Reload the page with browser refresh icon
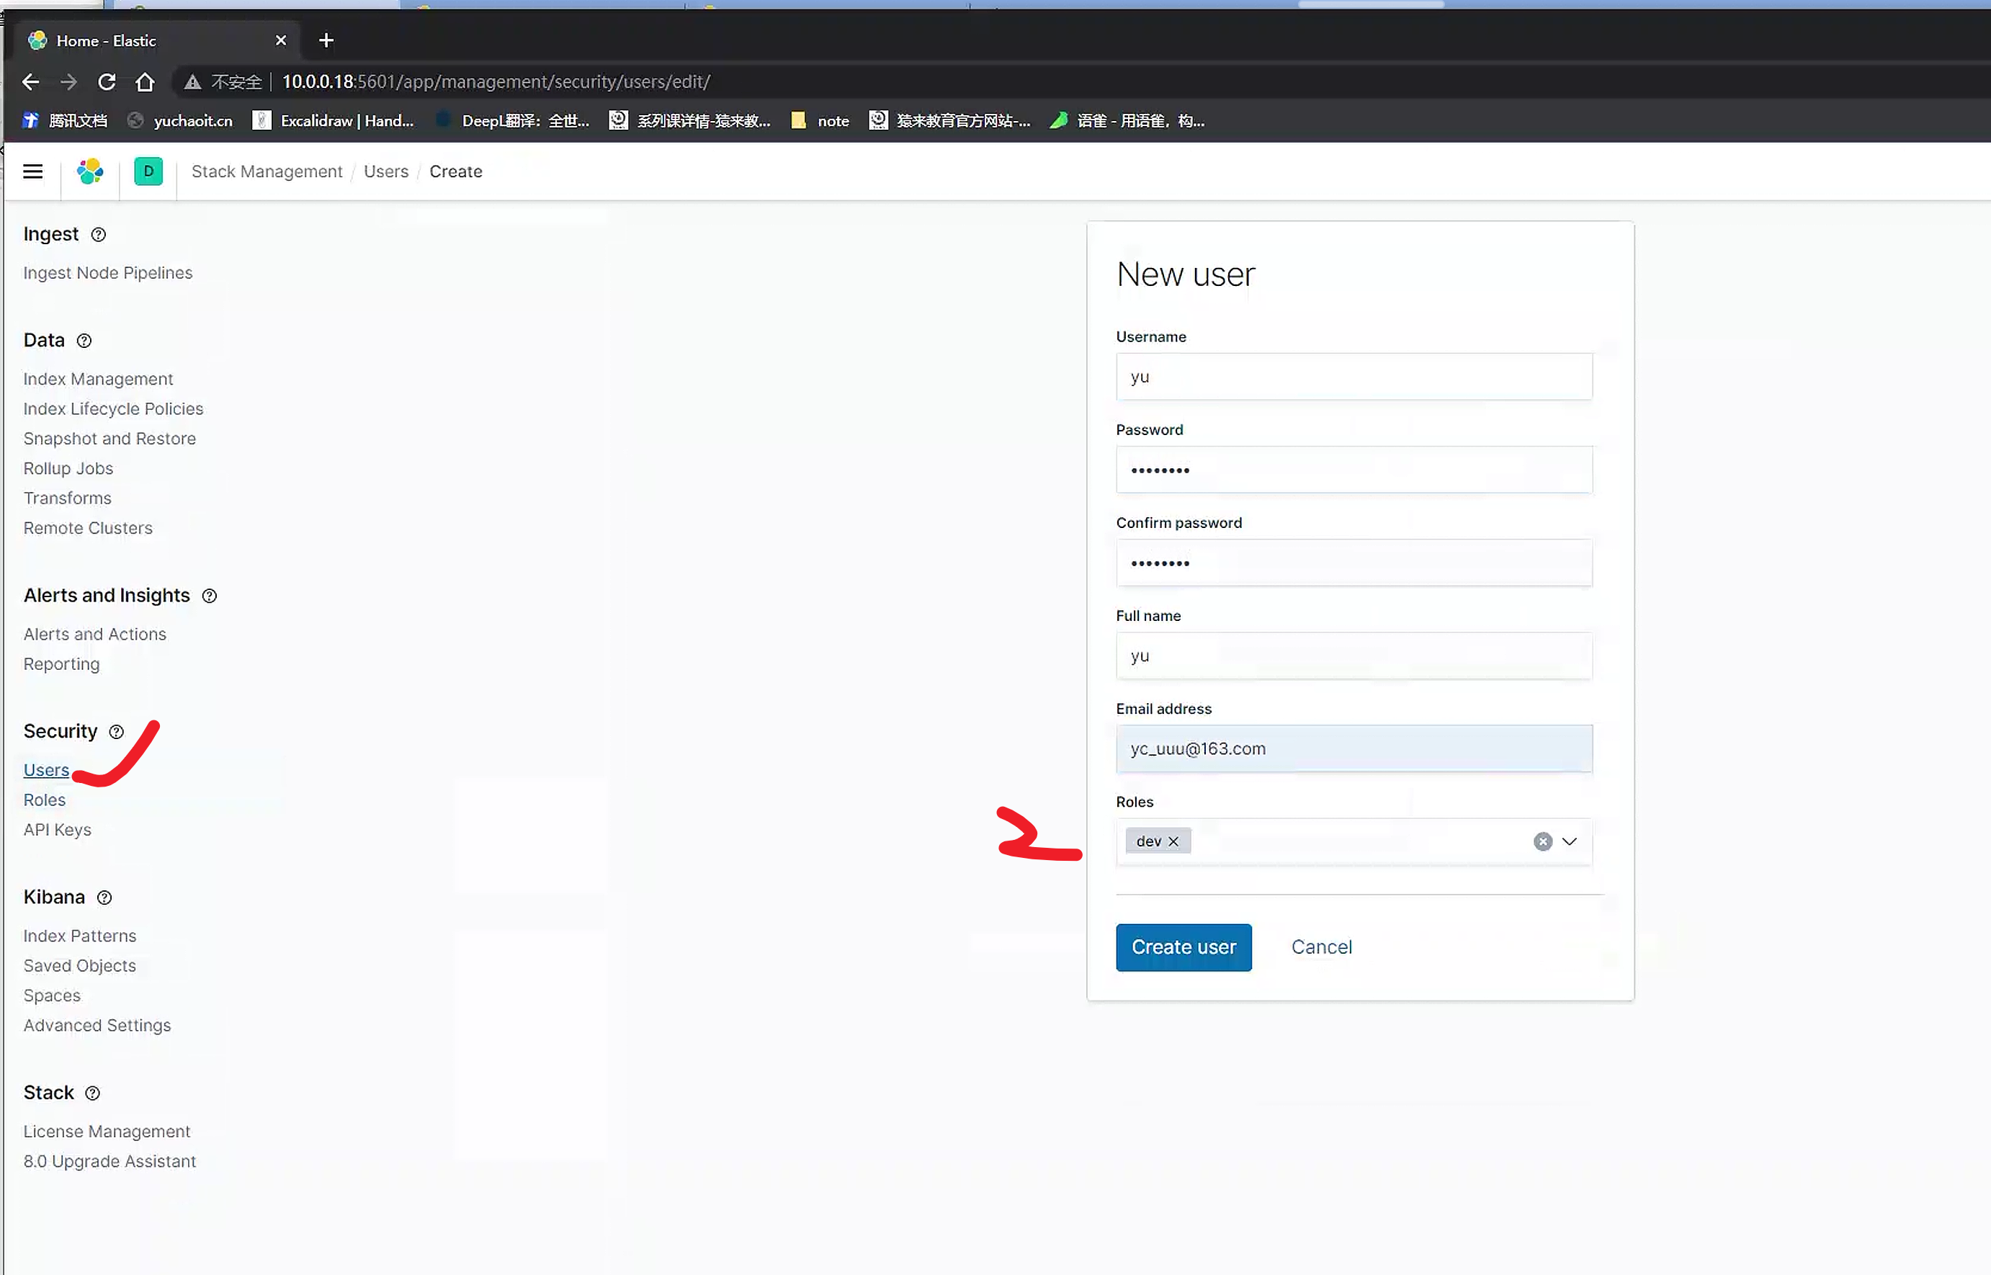Viewport: 1991px width, 1275px height. coord(107,82)
